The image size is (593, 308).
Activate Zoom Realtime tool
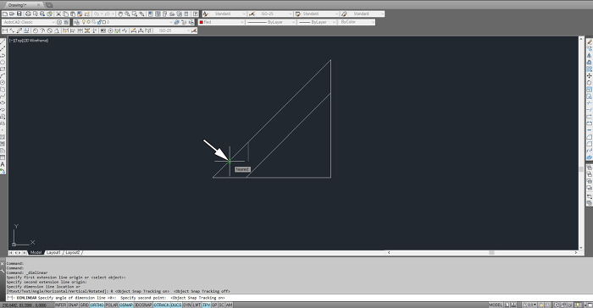pos(127,14)
